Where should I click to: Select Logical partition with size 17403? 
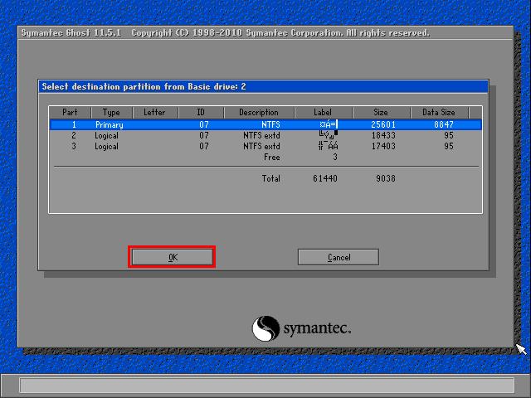pos(265,146)
